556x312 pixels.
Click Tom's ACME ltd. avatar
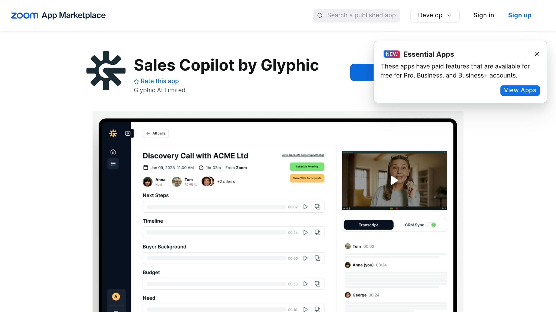click(177, 181)
